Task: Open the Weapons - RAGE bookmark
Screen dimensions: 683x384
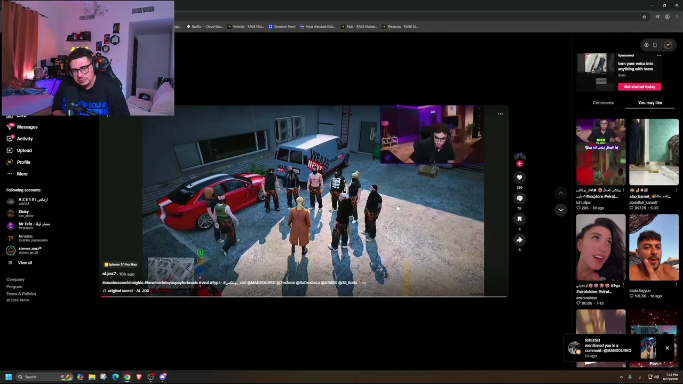Action: click(x=400, y=27)
